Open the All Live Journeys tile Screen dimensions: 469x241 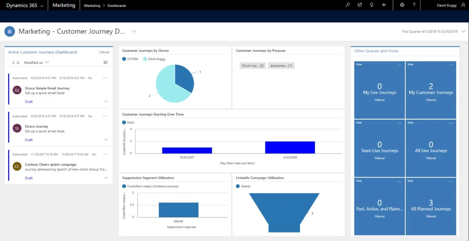(x=431, y=148)
